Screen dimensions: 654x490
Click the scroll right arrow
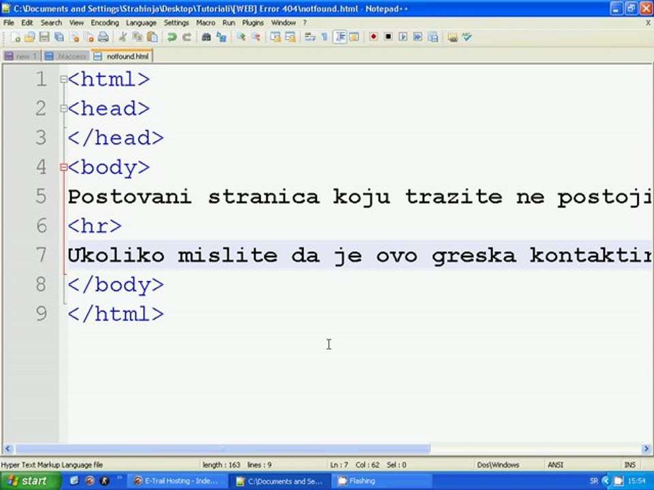click(646, 448)
